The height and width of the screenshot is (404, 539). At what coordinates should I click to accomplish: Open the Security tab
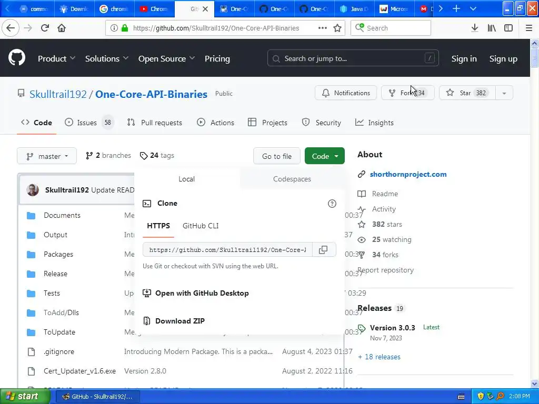pyautogui.click(x=322, y=123)
